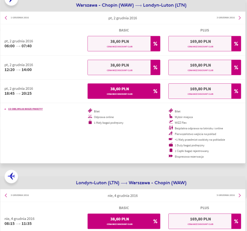This screenshot has height=231, width=247.
Task: Toggle the selected BASIC fare for the 18:45 flight
Action: pos(124,91)
